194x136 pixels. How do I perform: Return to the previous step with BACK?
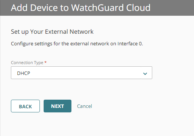(25, 106)
